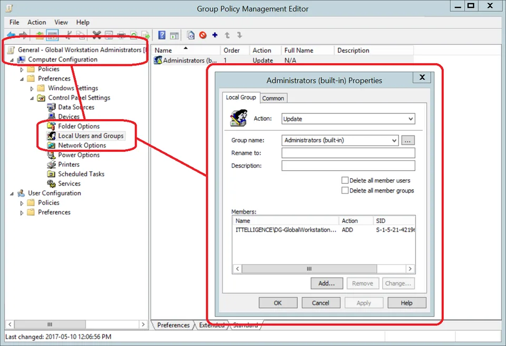This screenshot has height=346, width=506.
Task: Open the View menu
Action: (61, 22)
